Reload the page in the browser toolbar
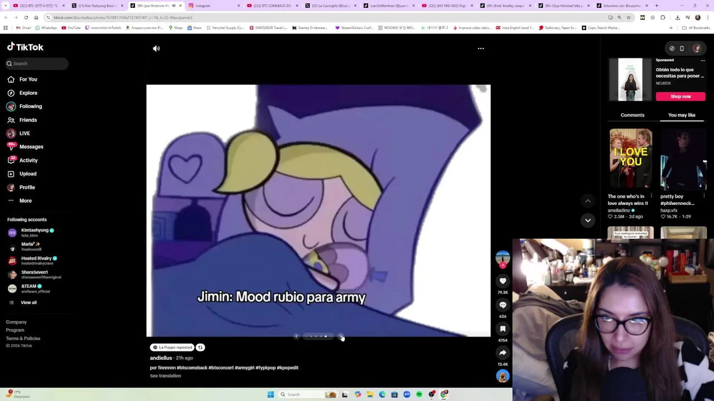714x401 pixels. pos(26,18)
